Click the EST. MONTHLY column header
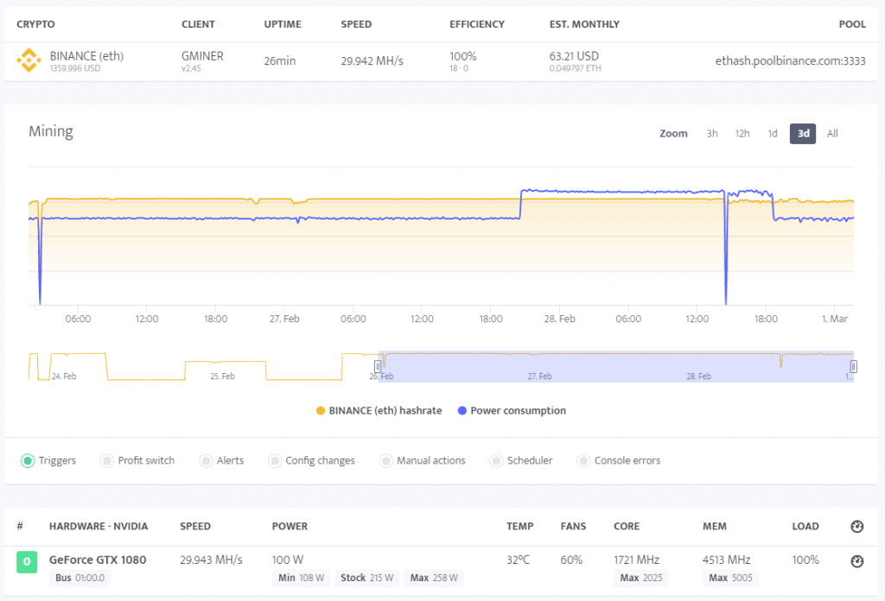Image resolution: width=885 pixels, height=601 pixels. point(584,24)
